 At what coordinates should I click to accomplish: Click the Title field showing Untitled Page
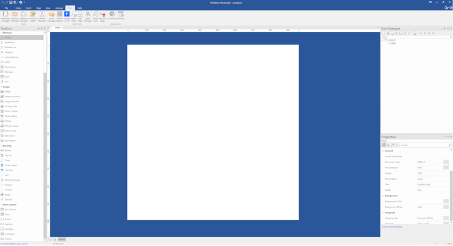click(x=433, y=185)
